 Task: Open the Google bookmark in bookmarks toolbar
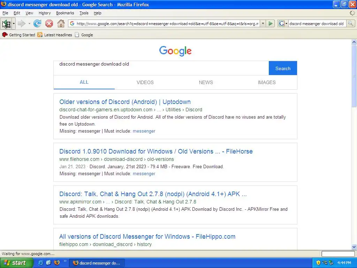point(84,35)
